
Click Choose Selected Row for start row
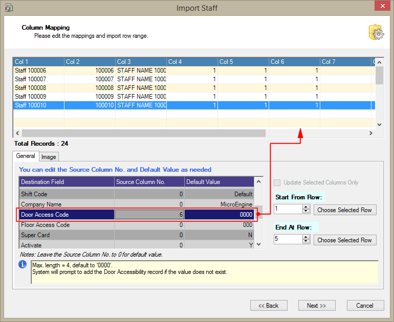pyautogui.click(x=345, y=210)
